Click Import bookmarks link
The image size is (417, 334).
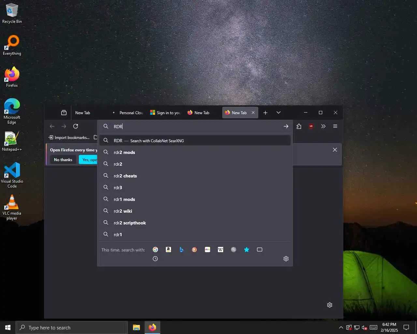point(69,138)
